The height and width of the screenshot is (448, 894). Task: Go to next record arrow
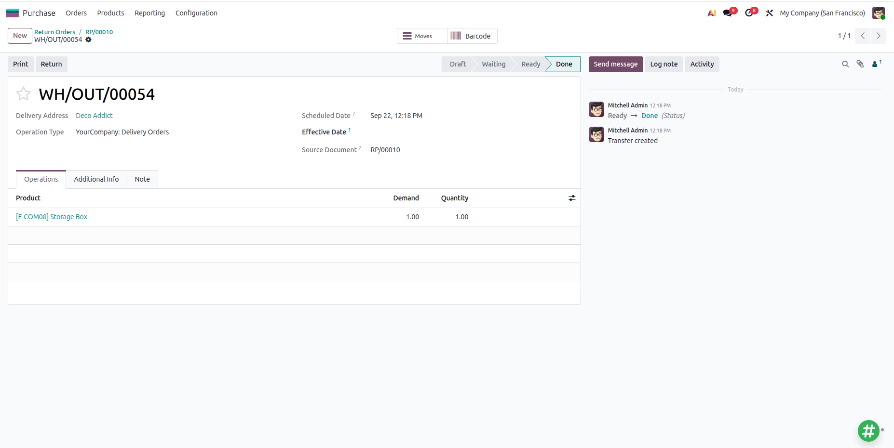[879, 36]
